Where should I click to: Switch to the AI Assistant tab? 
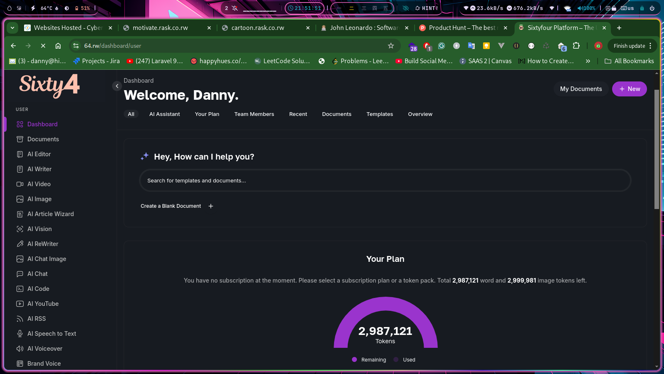coord(165,114)
